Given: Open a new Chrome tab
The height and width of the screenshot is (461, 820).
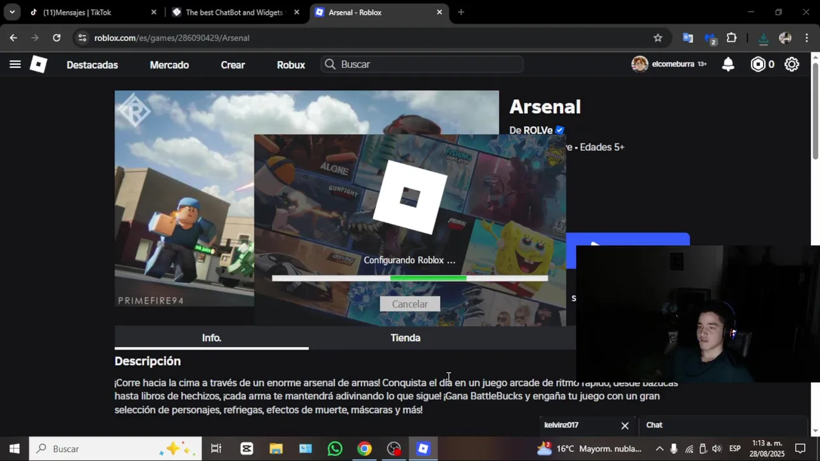Looking at the screenshot, I should click(x=461, y=12).
